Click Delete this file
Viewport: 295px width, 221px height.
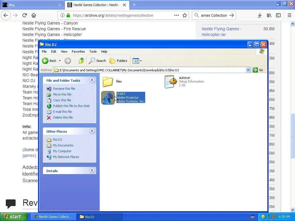63,117
